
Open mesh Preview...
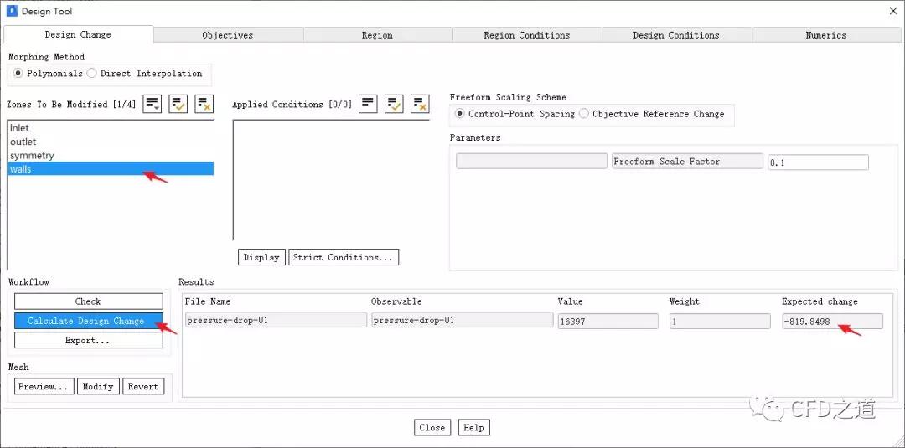(x=44, y=386)
